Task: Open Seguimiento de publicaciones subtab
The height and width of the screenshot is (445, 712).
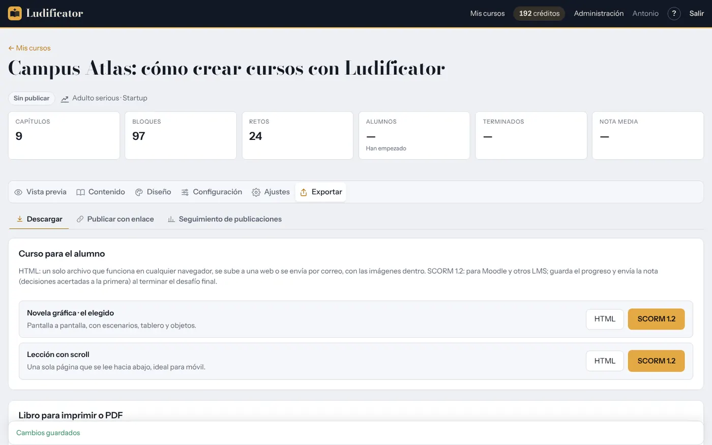Action: pos(225,219)
